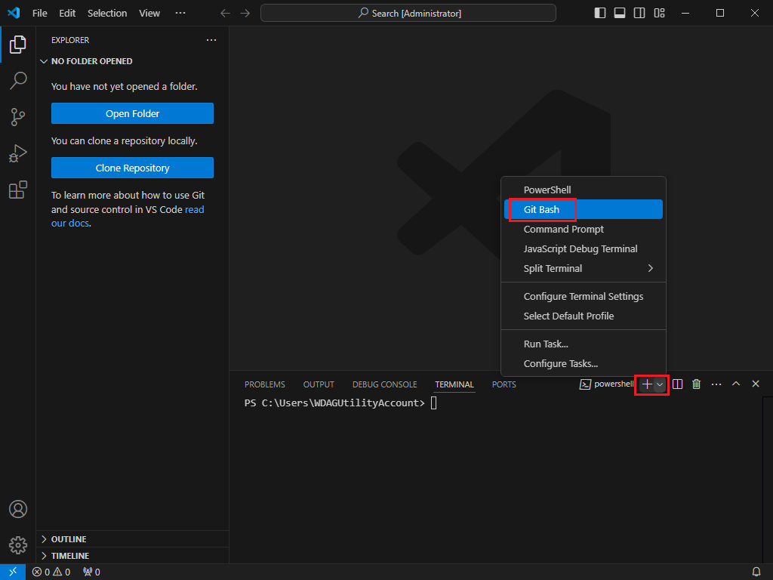The height and width of the screenshot is (580, 773).
Task: Click the Clone Repository button
Action: click(x=132, y=168)
